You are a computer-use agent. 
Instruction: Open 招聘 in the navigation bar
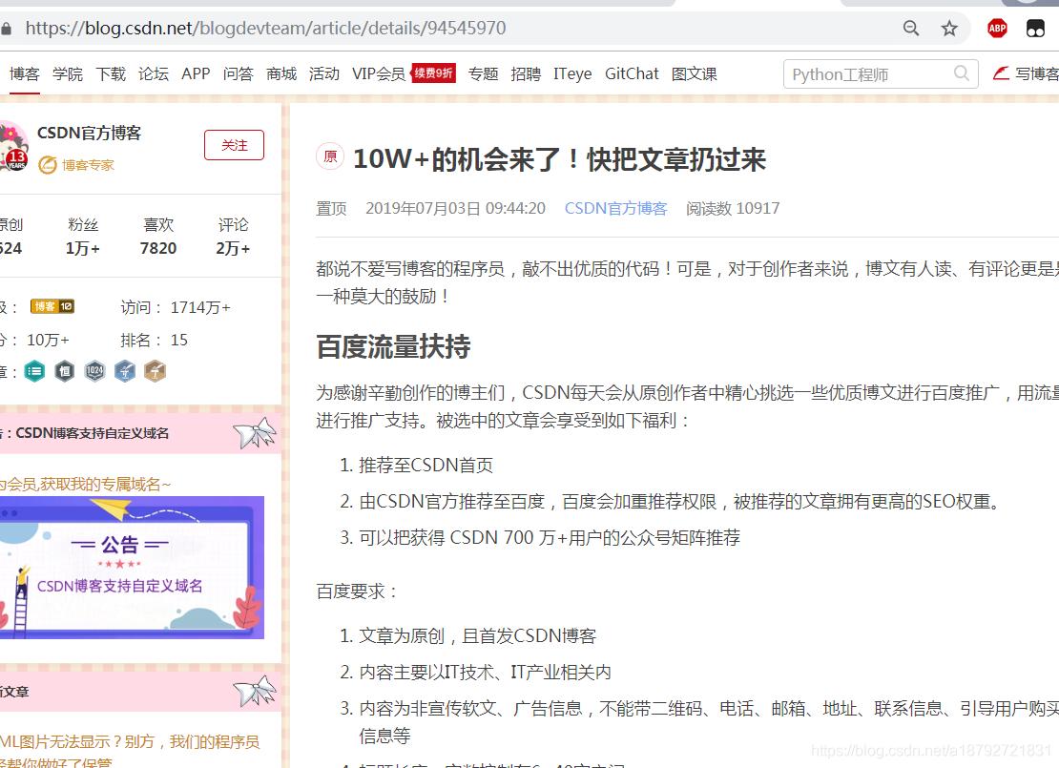tap(526, 73)
